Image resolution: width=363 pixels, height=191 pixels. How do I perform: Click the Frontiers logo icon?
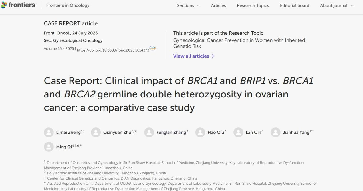point(3,5)
